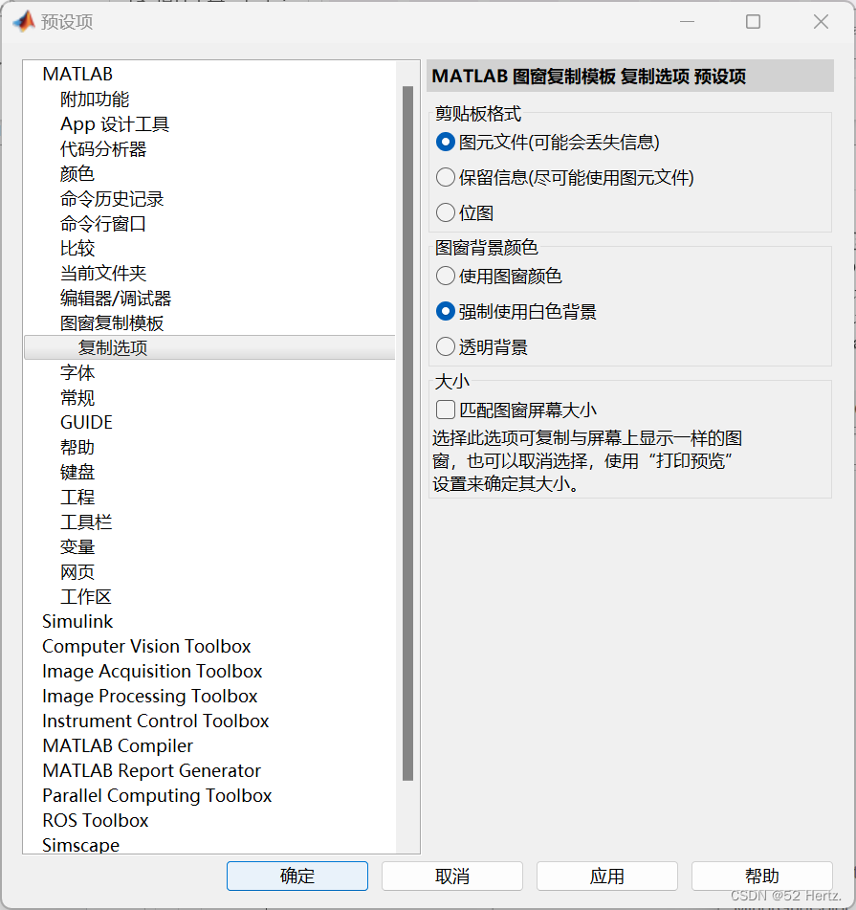Screen dimensions: 856x910
Task: Select Parallel Computing Toolbox entry
Action: point(157,796)
